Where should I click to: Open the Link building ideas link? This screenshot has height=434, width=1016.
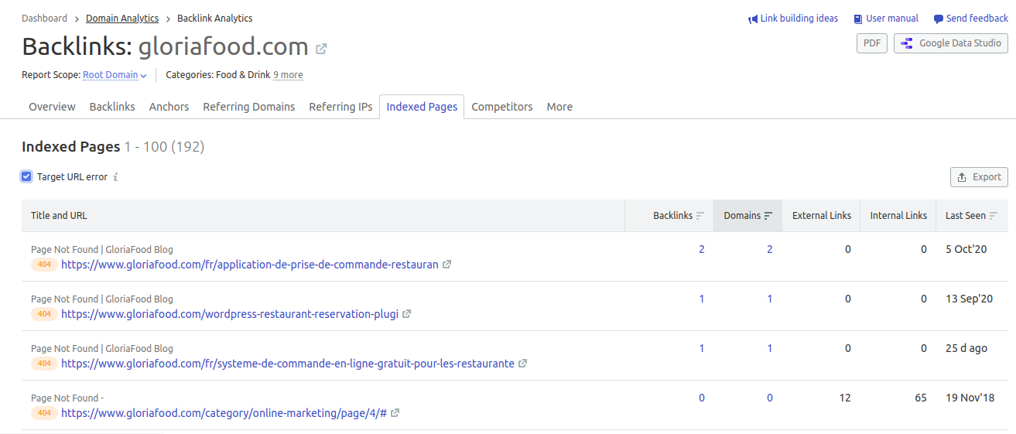click(799, 19)
